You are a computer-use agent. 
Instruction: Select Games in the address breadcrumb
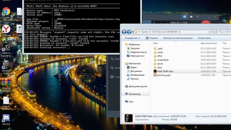pyautogui.click(x=144, y=32)
